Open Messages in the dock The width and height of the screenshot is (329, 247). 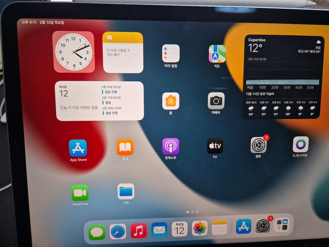coord(97,233)
